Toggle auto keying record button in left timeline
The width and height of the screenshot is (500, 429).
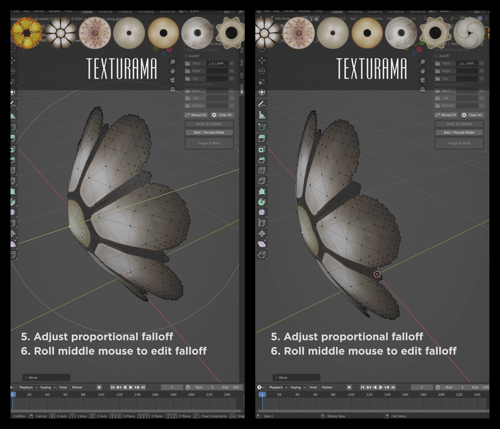[99, 387]
